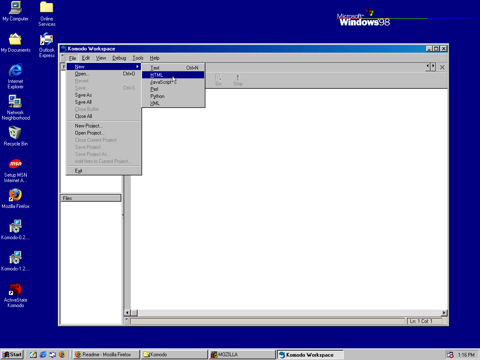
Task: Click the taskbar clock showing 1:16 PM
Action: pos(466,355)
